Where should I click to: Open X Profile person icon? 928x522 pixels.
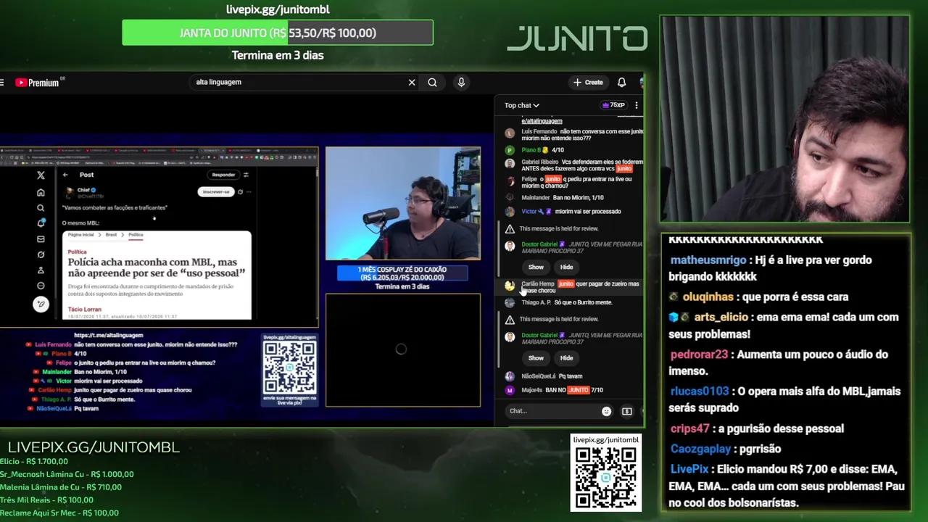point(41,270)
